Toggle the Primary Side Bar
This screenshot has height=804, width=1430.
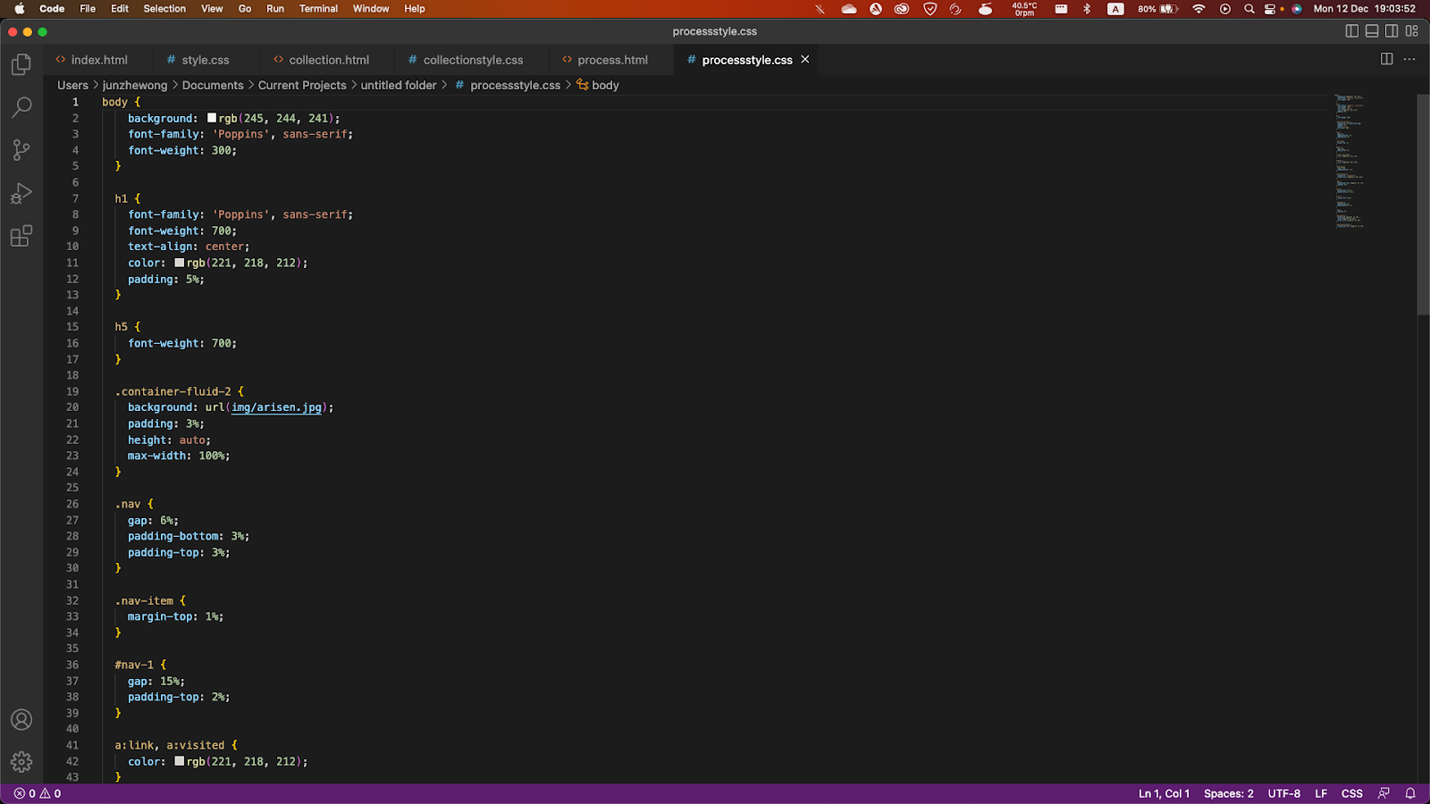point(1351,31)
